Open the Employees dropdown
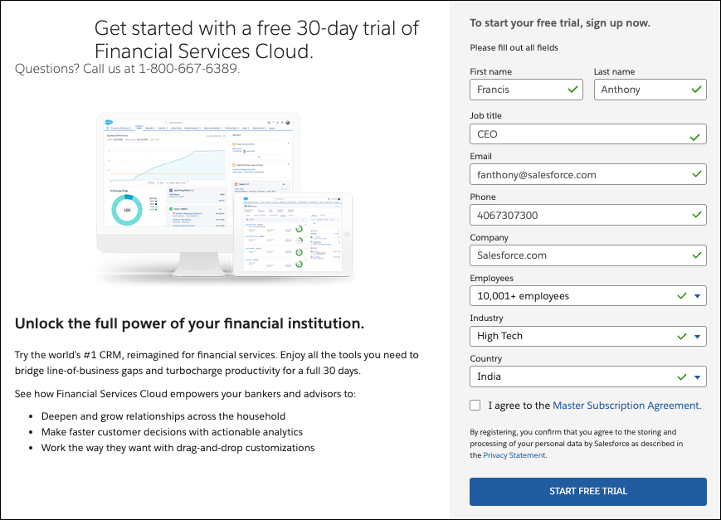Viewport: 721px width, 520px height. pos(588,296)
